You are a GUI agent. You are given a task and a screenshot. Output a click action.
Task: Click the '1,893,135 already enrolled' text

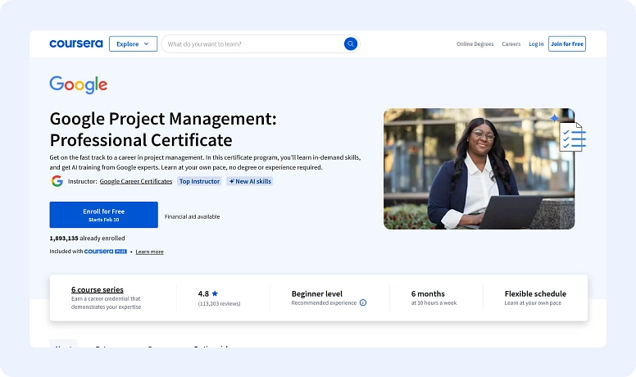[87, 238]
